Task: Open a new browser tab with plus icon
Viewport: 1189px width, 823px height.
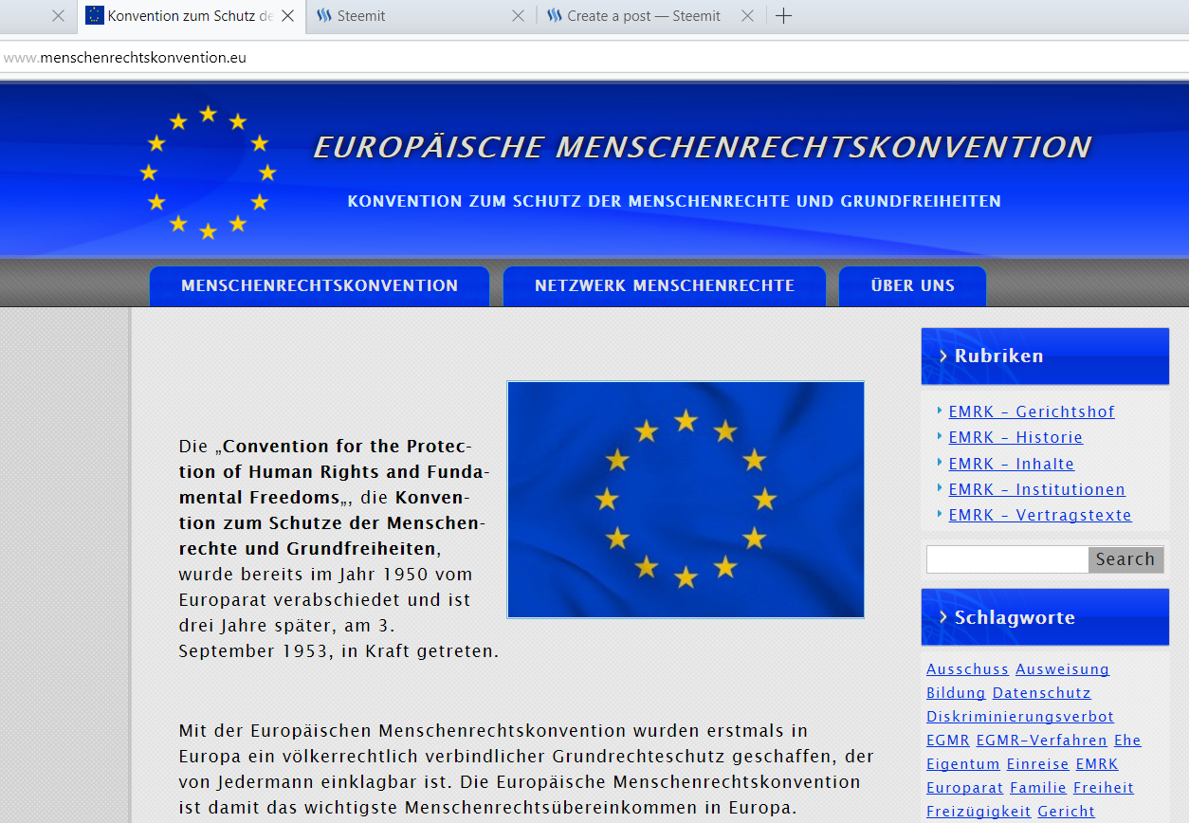Action: [783, 16]
